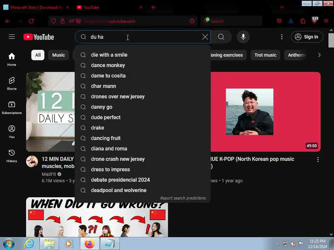The width and height of the screenshot is (334, 250).
Task: Select the All filter chip
Action: tap(38, 55)
